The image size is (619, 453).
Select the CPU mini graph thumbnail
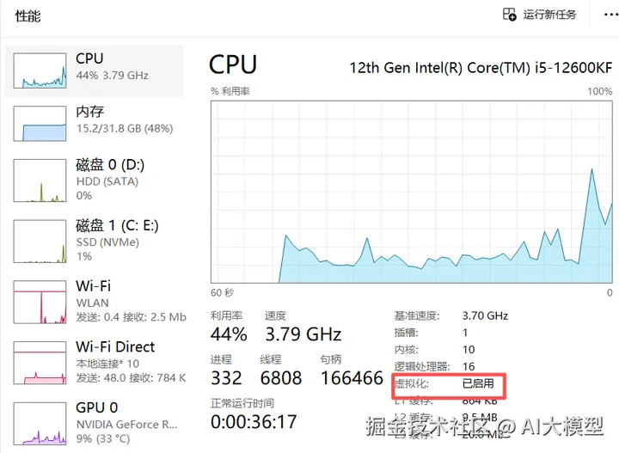40,69
